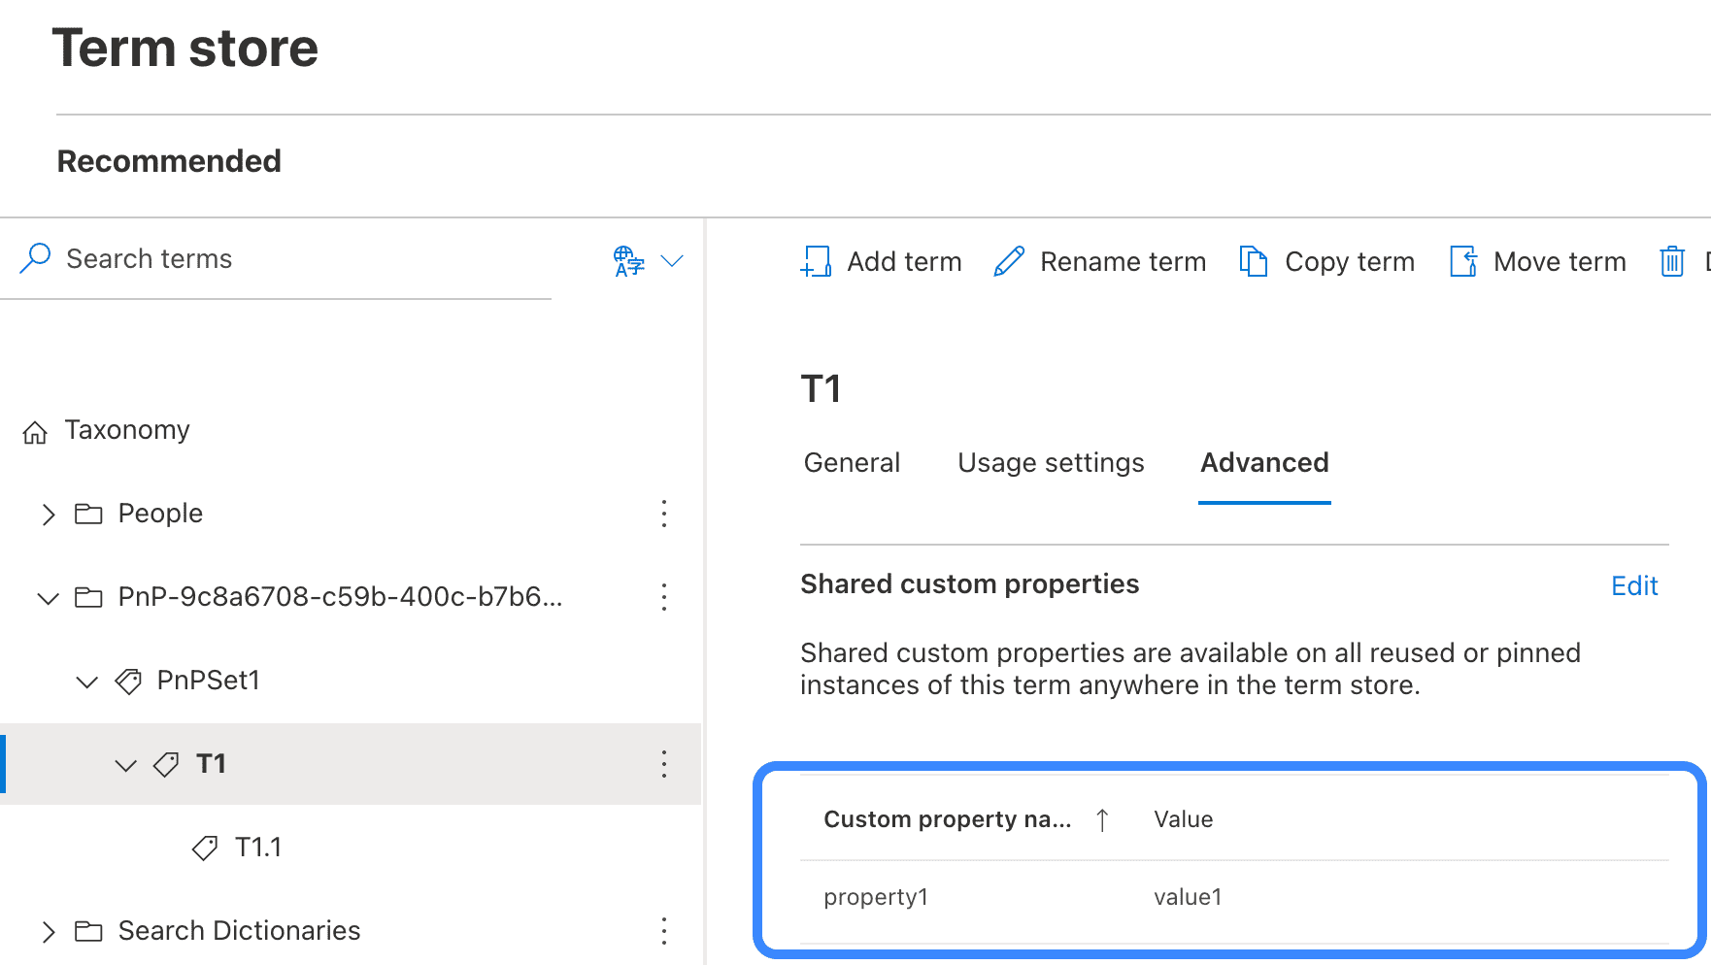The height and width of the screenshot is (965, 1711).
Task: Collapse the PnPSet1 term set
Action: tap(87, 682)
